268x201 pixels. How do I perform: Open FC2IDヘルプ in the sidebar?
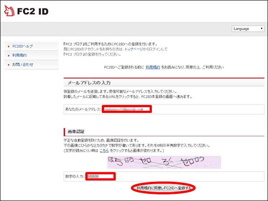click(22, 46)
